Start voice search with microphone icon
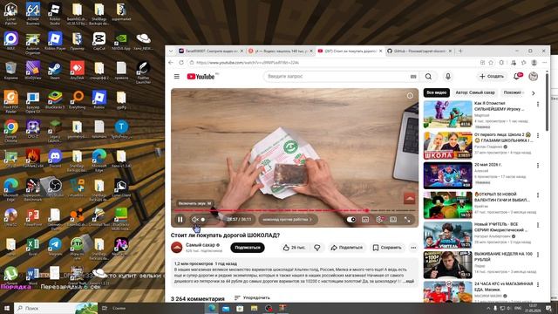This screenshot has height=314, width=558. coord(448,77)
